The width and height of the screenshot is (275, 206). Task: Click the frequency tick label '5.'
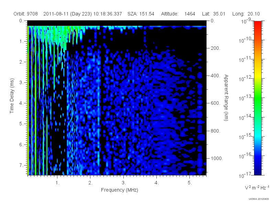pos(190,183)
